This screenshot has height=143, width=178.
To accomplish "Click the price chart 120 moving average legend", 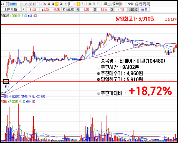I will (35, 16).
